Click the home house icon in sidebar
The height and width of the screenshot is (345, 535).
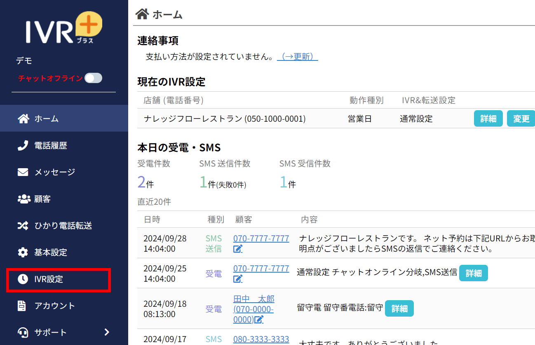(x=23, y=119)
